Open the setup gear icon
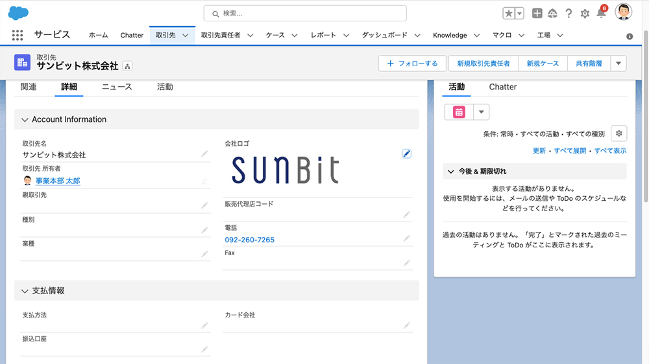The height and width of the screenshot is (364, 649). pyautogui.click(x=585, y=14)
